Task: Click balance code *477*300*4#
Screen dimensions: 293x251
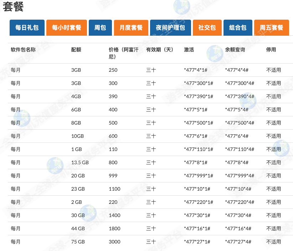Action: coord(240,83)
